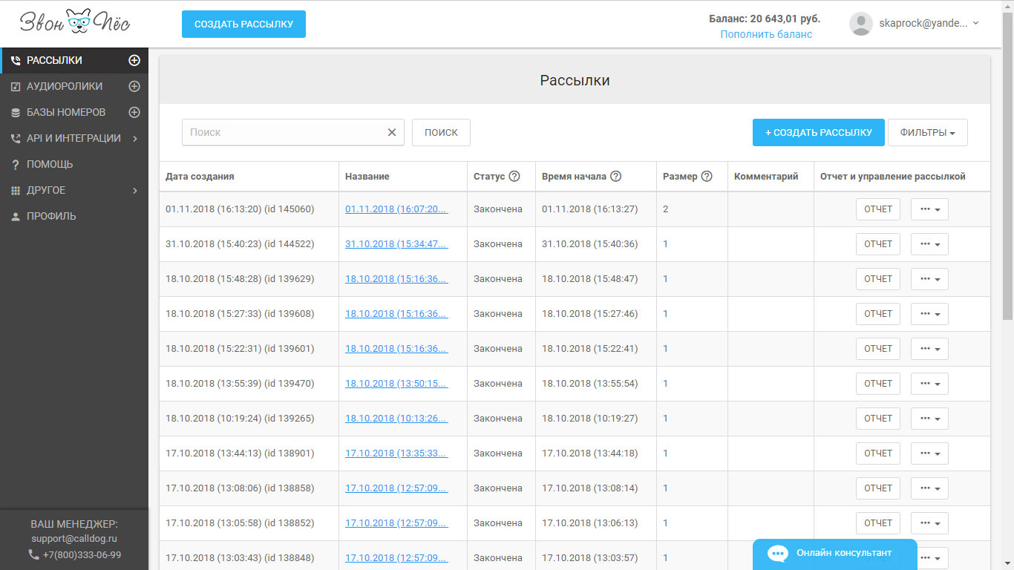Open Фильтры dropdown

click(x=927, y=133)
